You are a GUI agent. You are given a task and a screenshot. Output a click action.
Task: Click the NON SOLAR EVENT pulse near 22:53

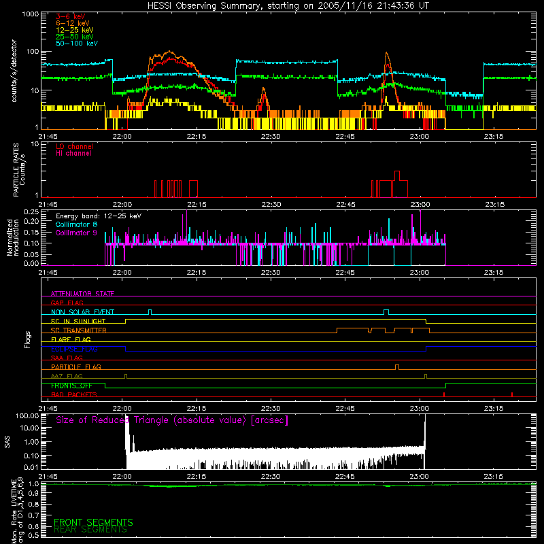pos(386,311)
